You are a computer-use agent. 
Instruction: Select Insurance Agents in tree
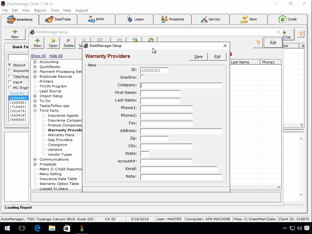(x=63, y=115)
